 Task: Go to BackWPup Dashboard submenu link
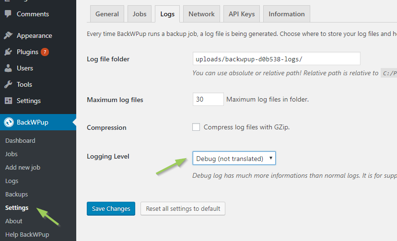click(x=20, y=140)
